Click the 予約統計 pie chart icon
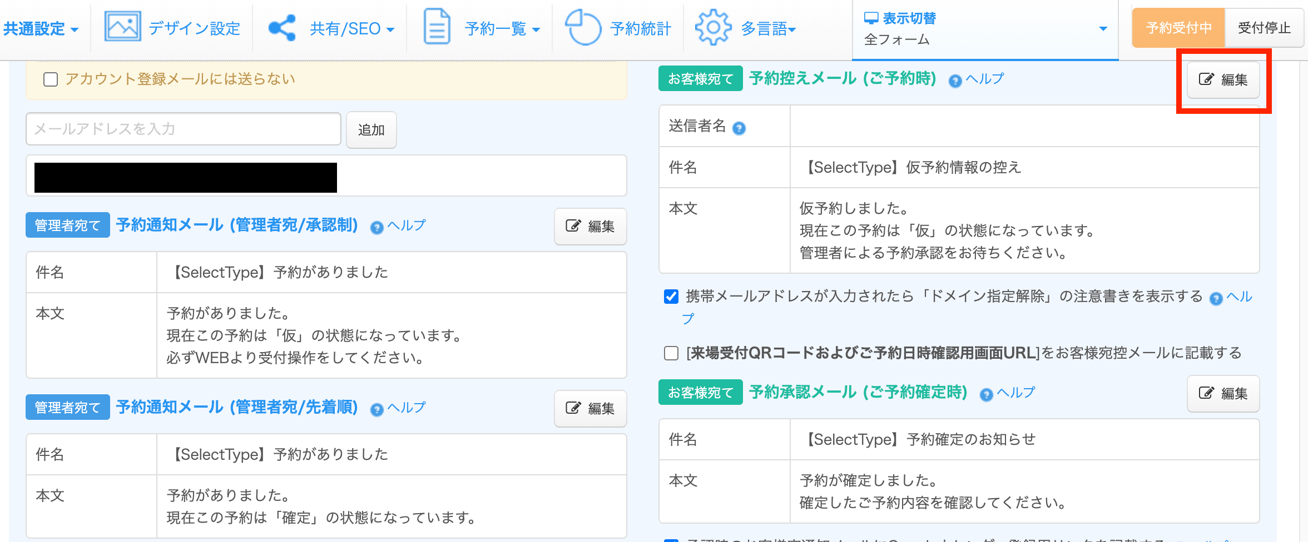The image size is (1308, 542). pos(583,27)
